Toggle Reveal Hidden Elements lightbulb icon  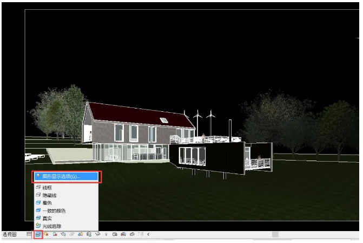(x=106, y=234)
